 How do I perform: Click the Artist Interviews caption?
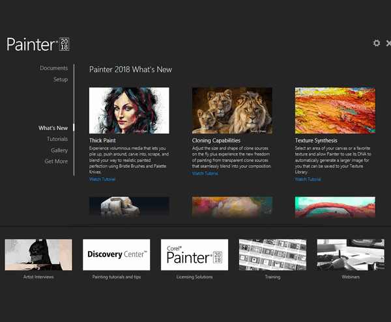click(x=38, y=276)
